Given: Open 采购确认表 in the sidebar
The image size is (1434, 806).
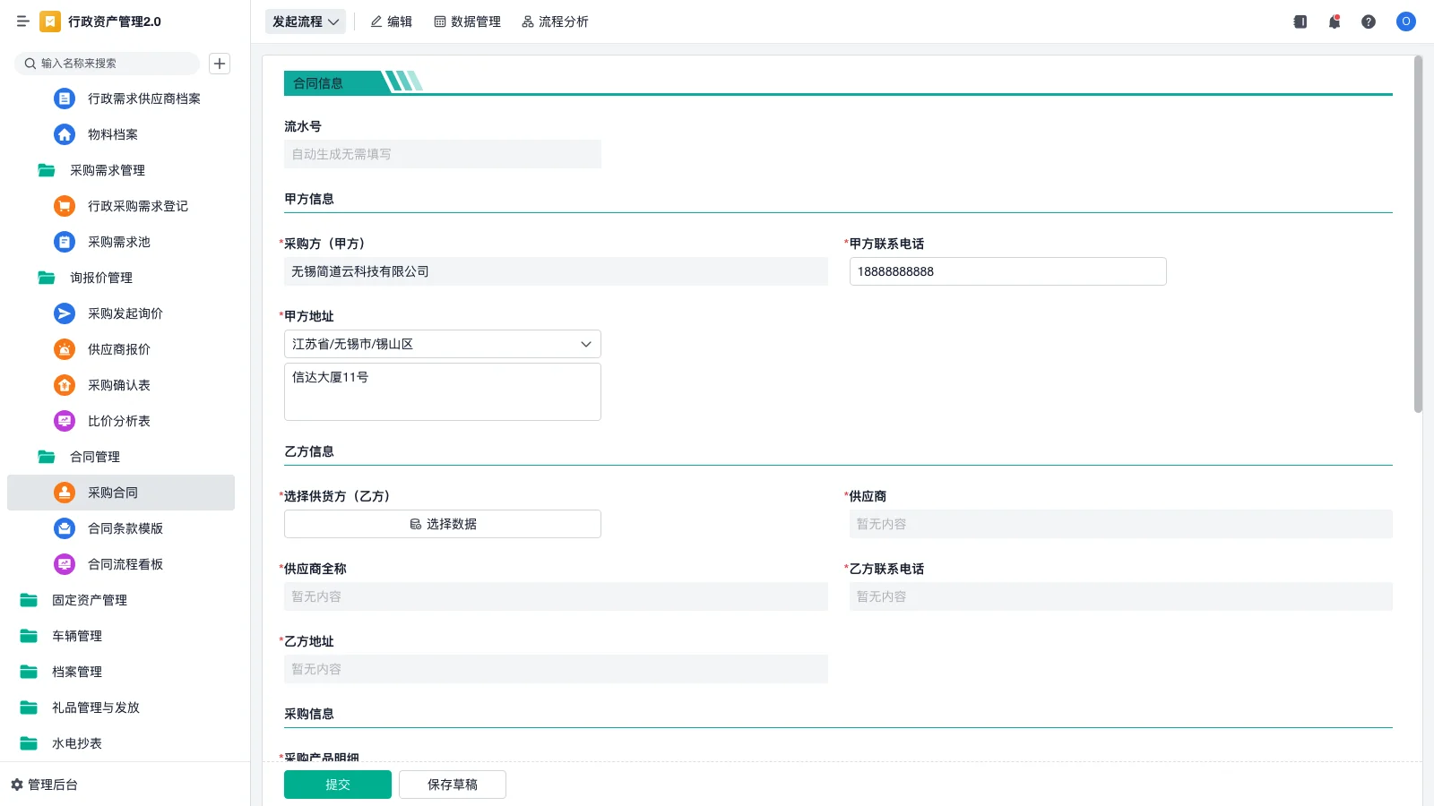Looking at the screenshot, I should tap(121, 385).
